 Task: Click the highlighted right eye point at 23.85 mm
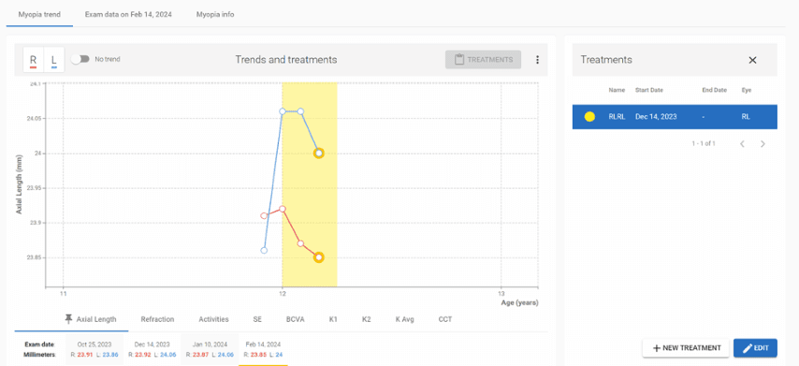[x=318, y=257]
